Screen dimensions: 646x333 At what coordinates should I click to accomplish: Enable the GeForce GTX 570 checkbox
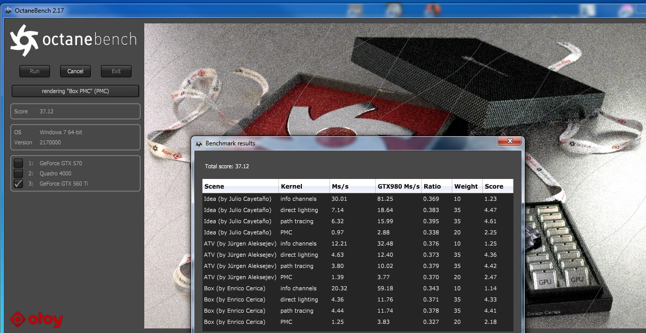[x=18, y=163]
